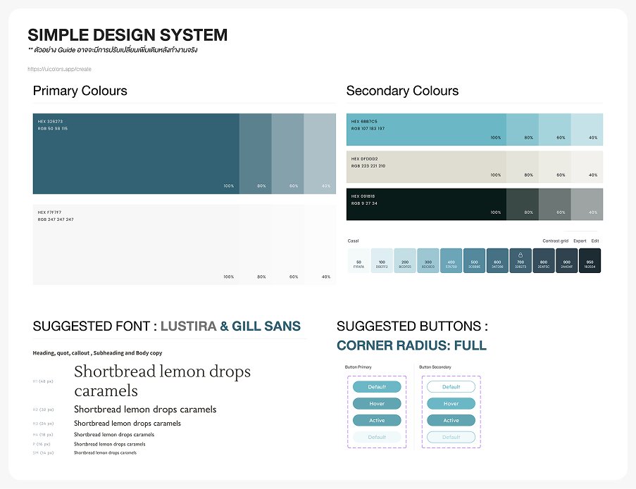Click the HEX 6BB7C5 secondary colour block
The width and height of the screenshot is (636, 489).
coord(426,128)
